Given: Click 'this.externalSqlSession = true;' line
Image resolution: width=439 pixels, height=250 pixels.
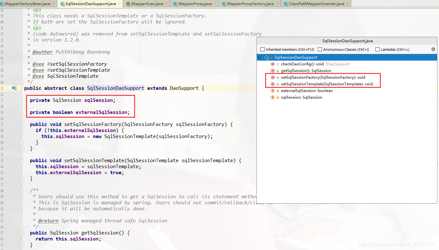Looking at the screenshot, I should 80,173.
